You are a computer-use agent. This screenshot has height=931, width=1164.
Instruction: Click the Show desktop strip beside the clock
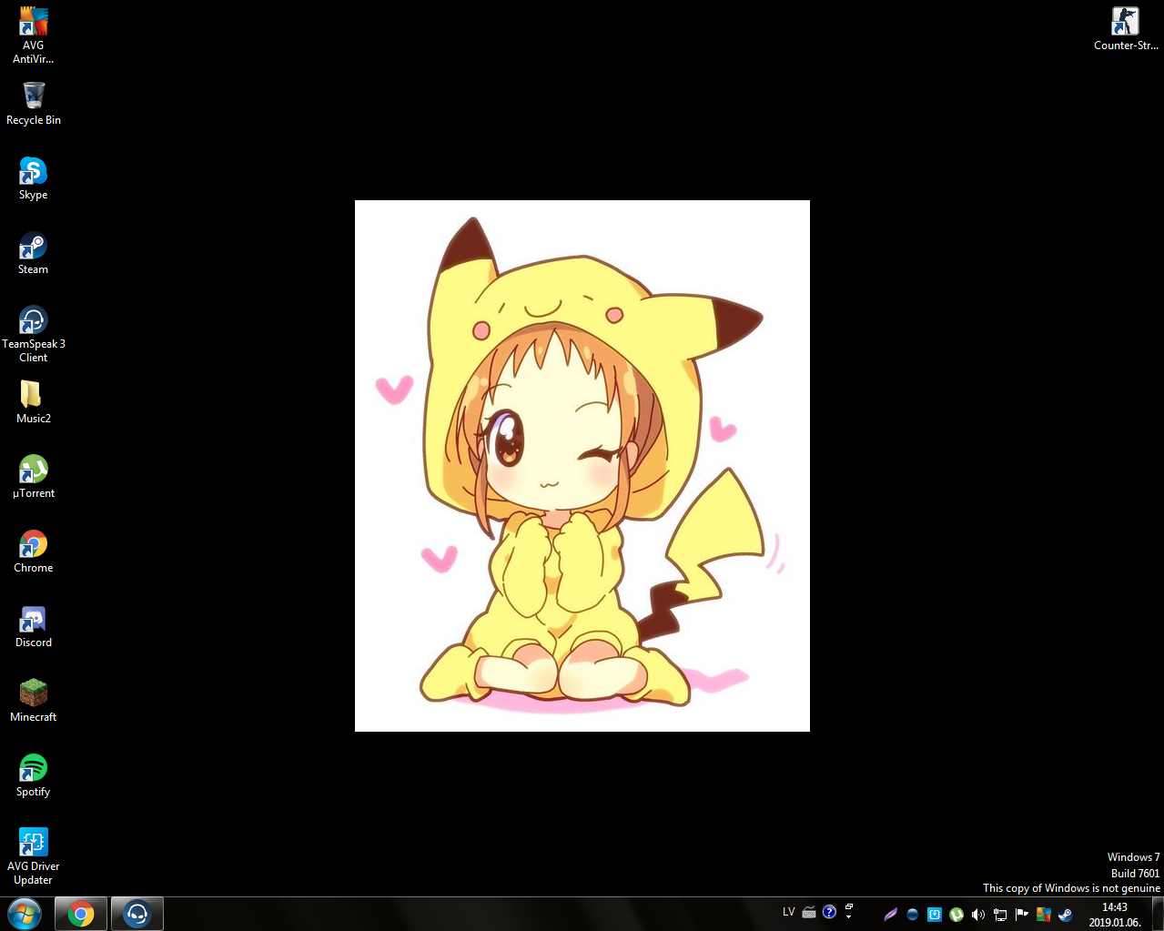(1157, 914)
